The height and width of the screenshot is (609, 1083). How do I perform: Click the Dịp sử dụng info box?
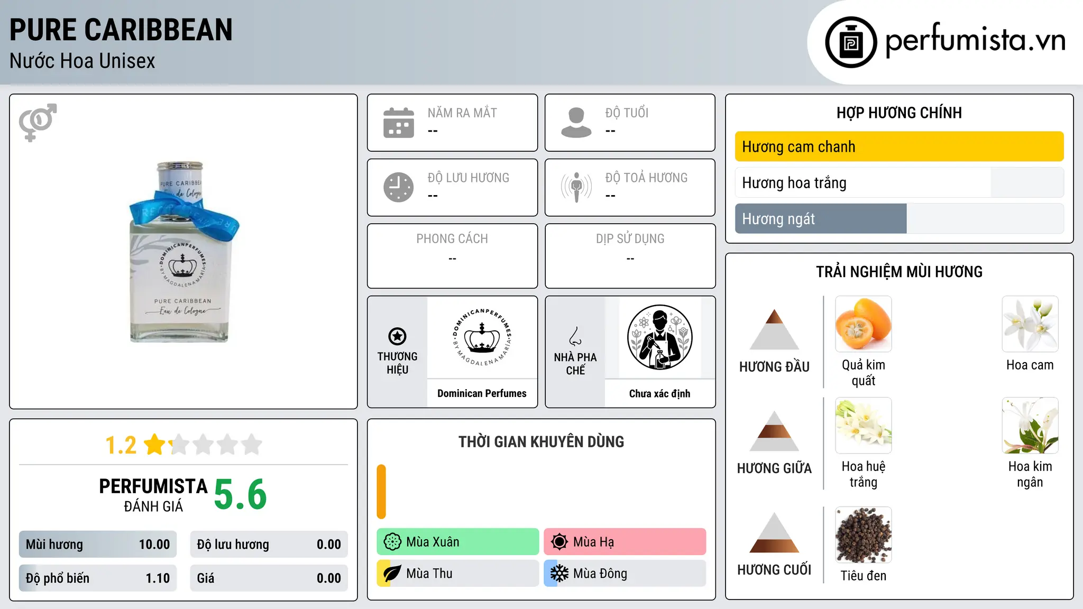pyautogui.click(x=630, y=256)
